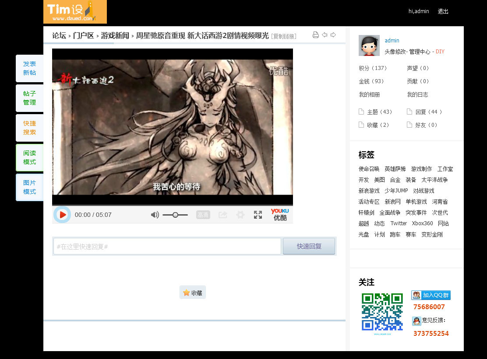
Task: Open 头像修改 link
Action: click(395, 52)
